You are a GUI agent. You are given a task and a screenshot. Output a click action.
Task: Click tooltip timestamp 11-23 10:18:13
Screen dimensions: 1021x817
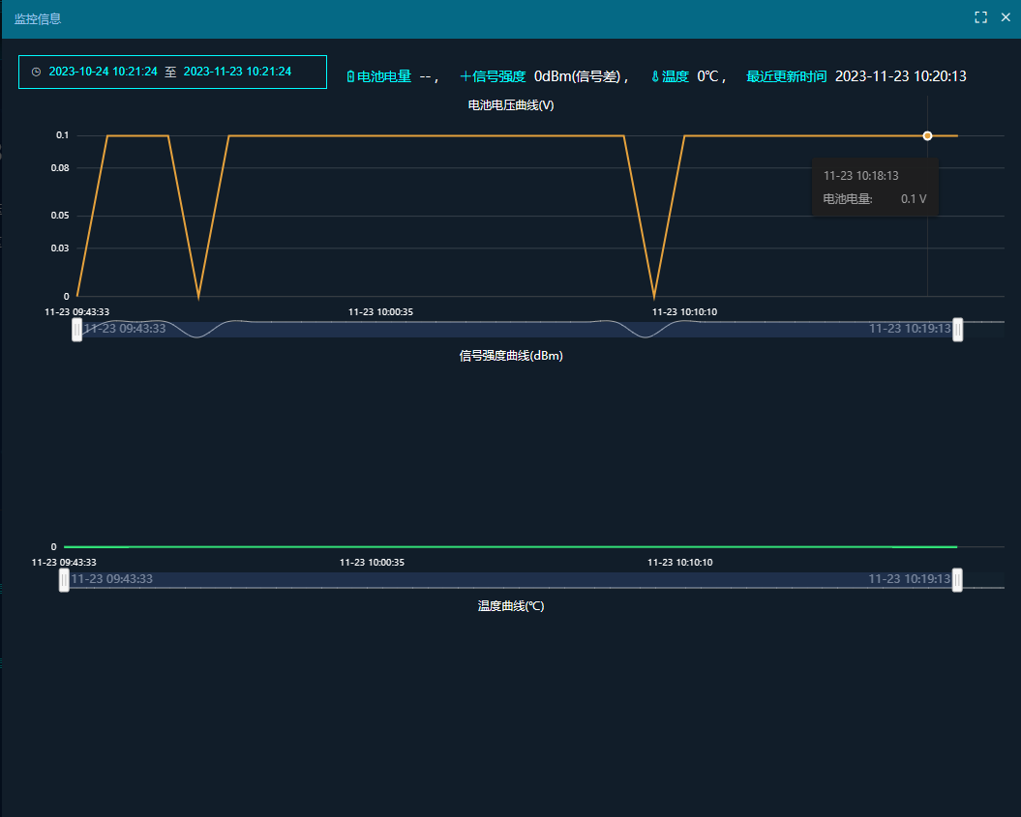coord(860,176)
